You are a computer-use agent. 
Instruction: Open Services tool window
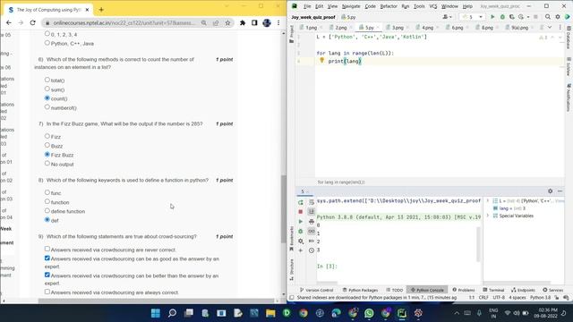[553, 290]
